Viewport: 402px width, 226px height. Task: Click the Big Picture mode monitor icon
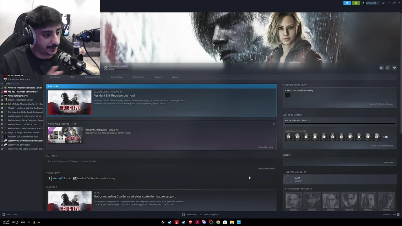coord(383,3)
